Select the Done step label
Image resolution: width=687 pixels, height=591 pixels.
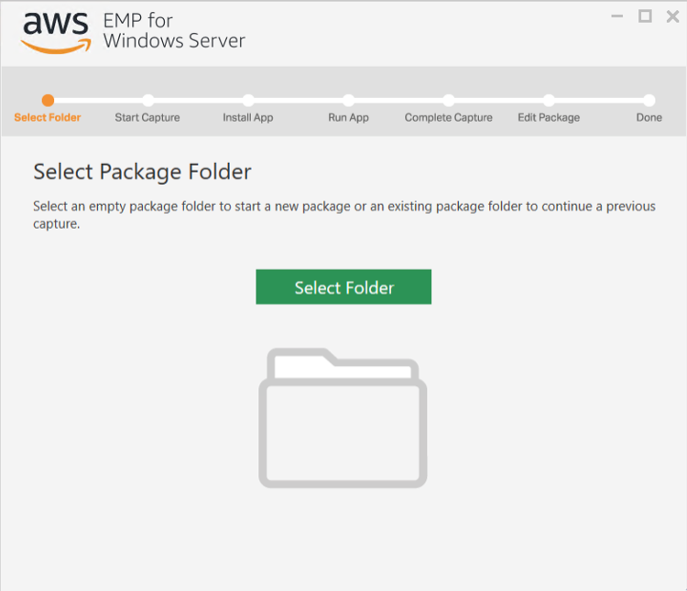click(649, 117)
